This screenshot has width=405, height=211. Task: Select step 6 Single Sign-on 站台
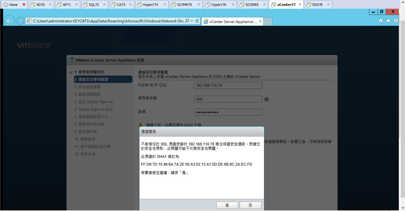94,109
